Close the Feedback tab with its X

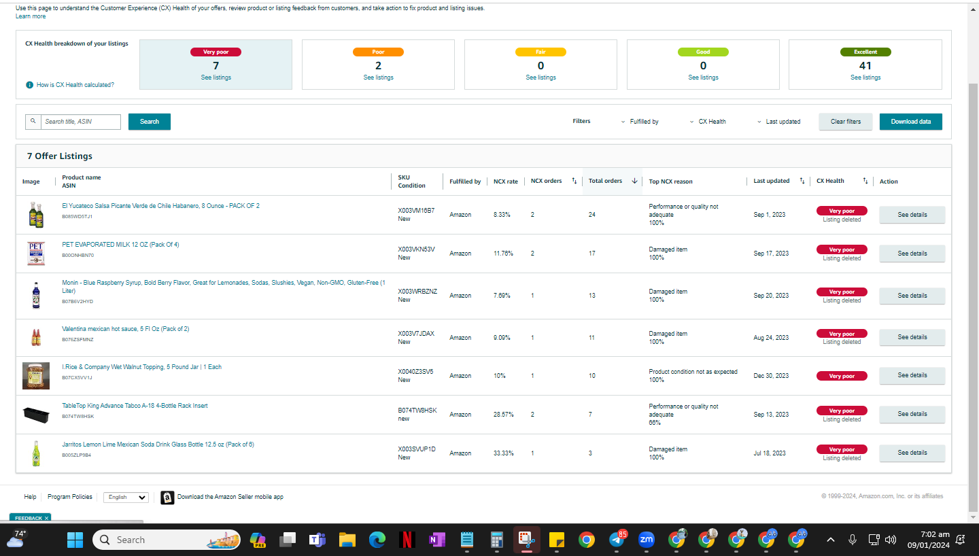46,518
